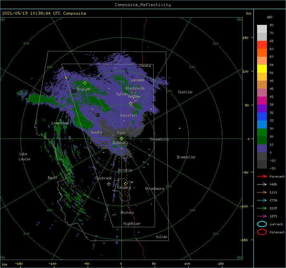The image size is (286, 268).
Task: Click the Lake Louise label
Action: [24, 156]
